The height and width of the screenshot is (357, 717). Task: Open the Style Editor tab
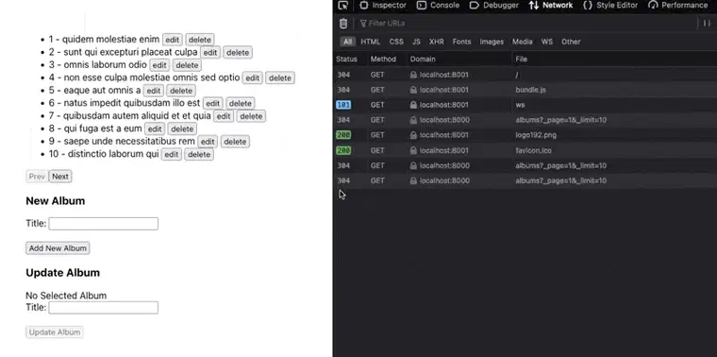click(610, 6)
